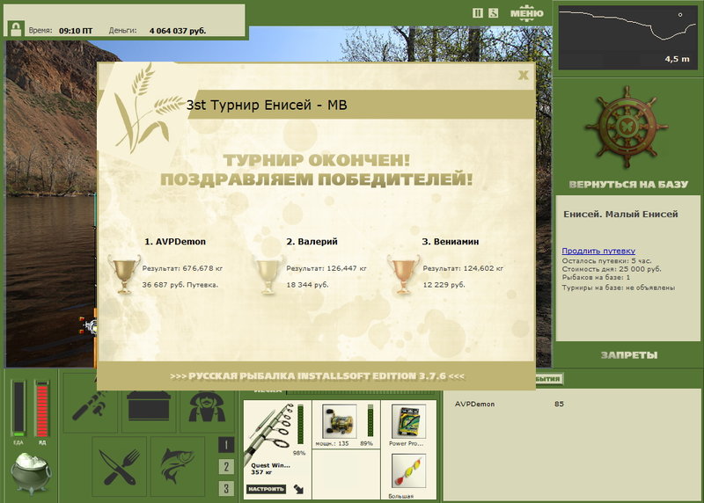Click the prize 18 344 руб.
704x503 pixels.
click(307, 285)
